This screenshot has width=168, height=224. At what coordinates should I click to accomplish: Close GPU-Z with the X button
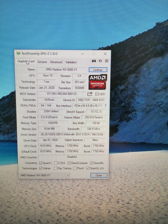pyautogui.click(x=105, y=54)
